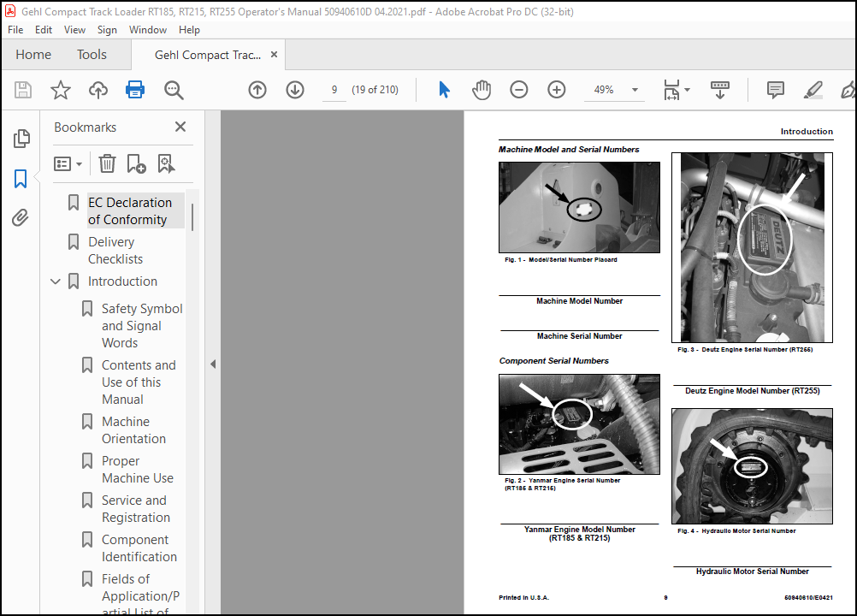Viewport: 857px width, 616px height.
Task: Click the hydraulic motor photo
Action: click(752, 466)
